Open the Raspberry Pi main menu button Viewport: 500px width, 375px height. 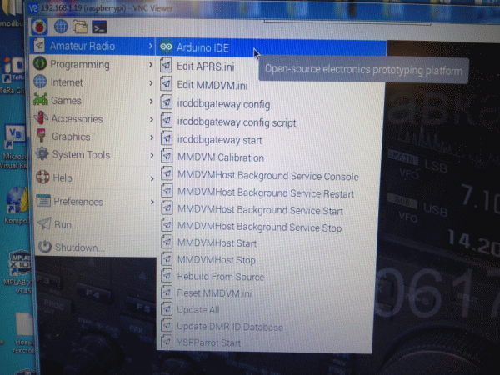point(39,27)
